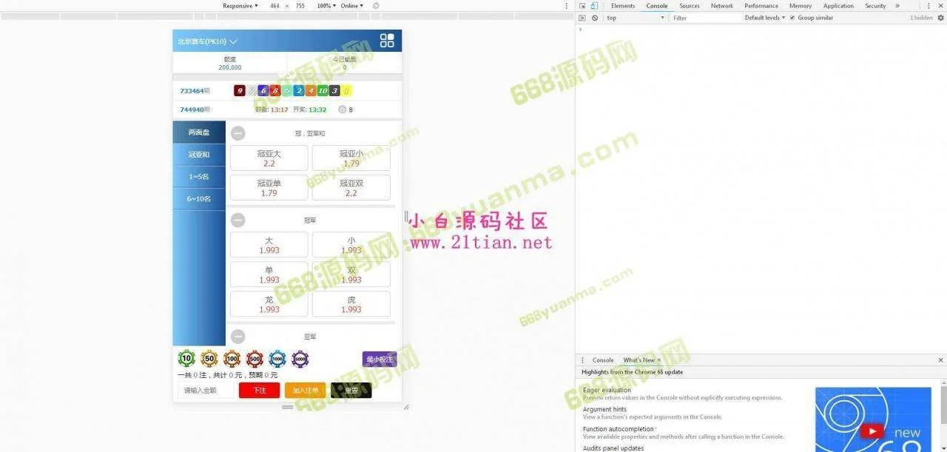Click the rotate screen icon
This screenshot has height=452, width=947.
[x=376, y=6]
